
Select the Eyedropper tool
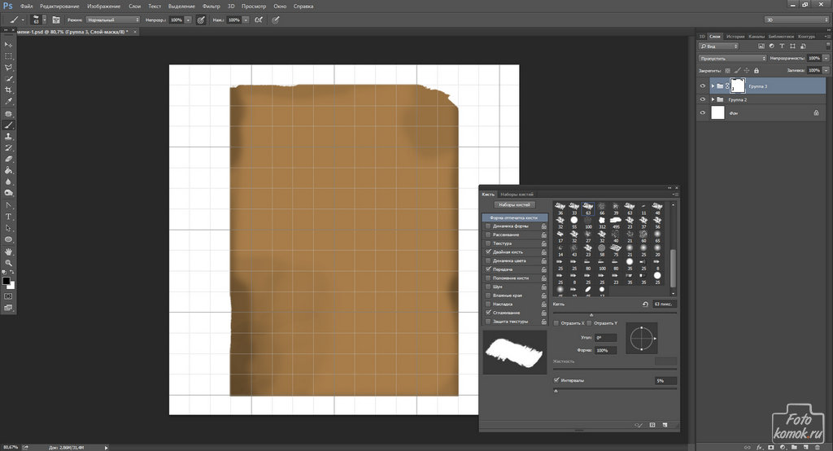[x=8, y=101]
